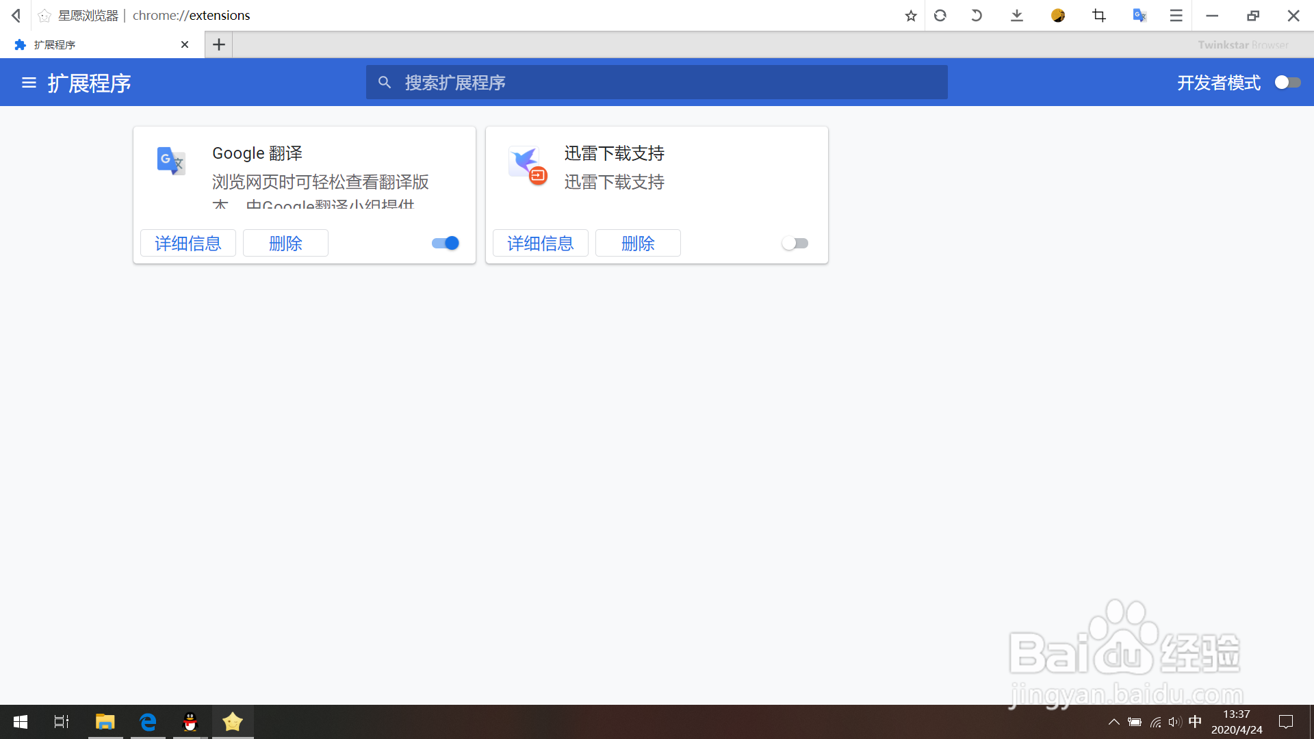Image resolution: width=1314 pixels, height=739 pixels.
Task: Click the 搜索扩展程序 search field
Action: pos(657,83)
